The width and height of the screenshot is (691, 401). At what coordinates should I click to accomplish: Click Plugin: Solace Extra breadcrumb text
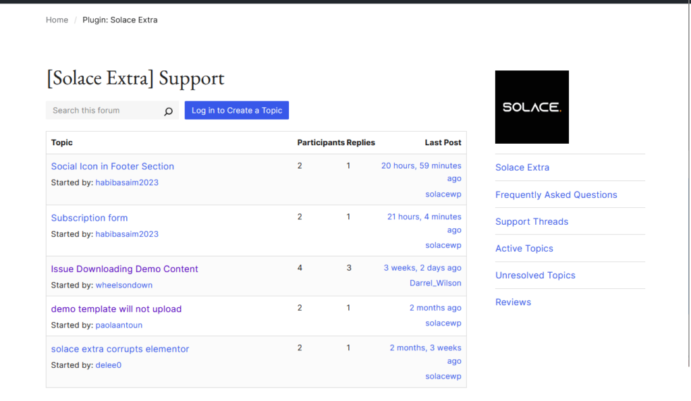point(120,20)
